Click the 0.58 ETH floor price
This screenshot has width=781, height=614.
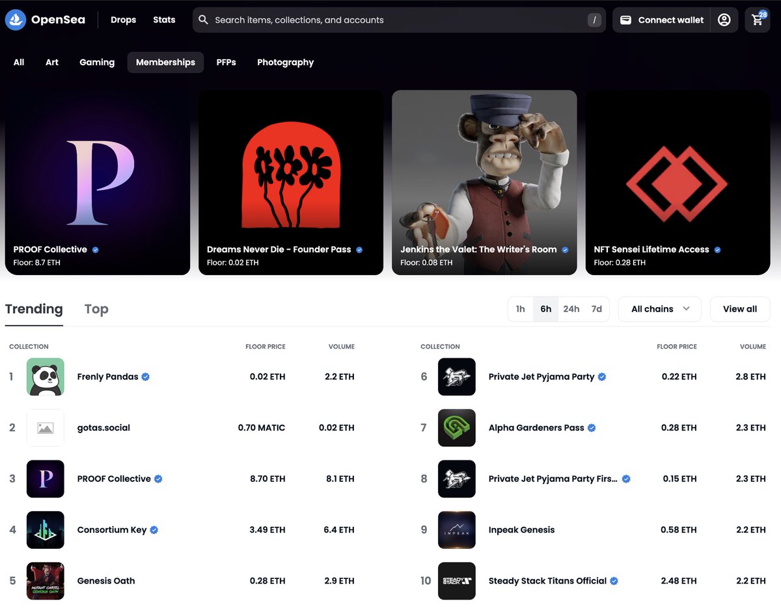[679, 530]
